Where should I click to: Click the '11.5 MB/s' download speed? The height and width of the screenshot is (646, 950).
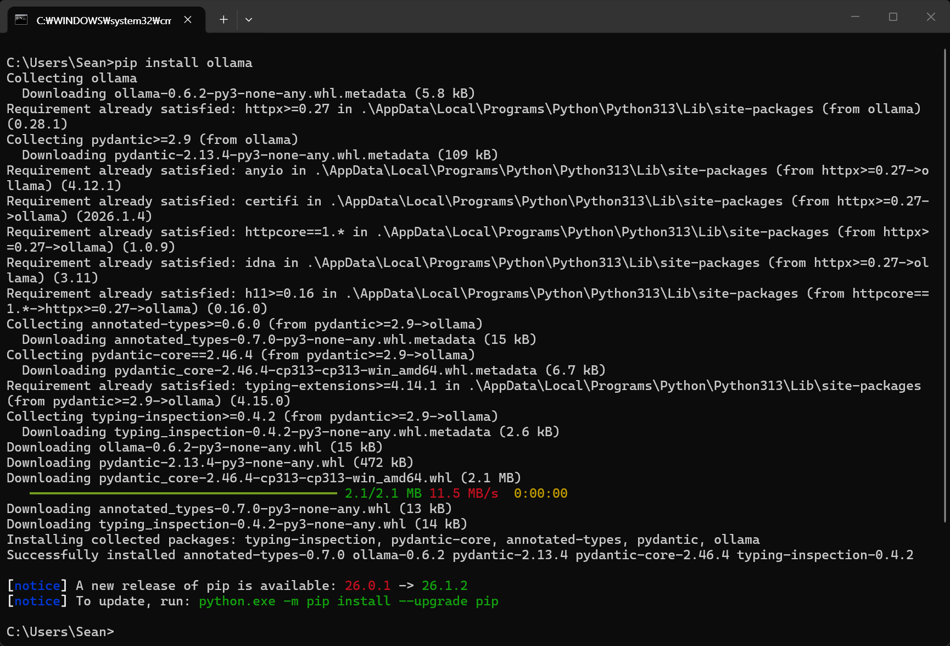[x=464, y=493]
